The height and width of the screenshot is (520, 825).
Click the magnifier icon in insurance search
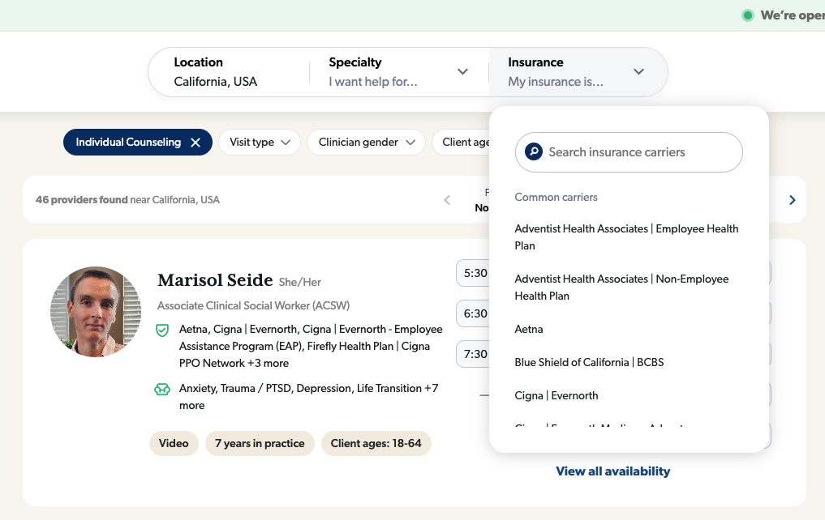(533, 152)
